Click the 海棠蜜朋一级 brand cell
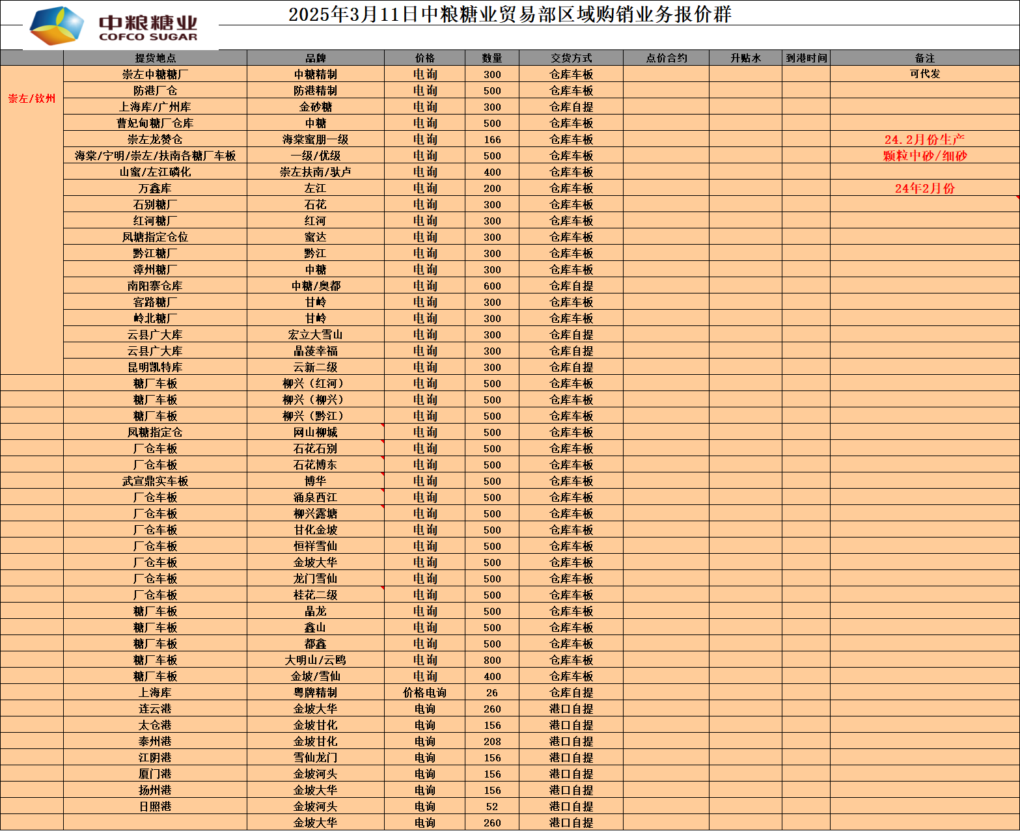Screen dimensions: 1020x831 [x=315, y=139]
